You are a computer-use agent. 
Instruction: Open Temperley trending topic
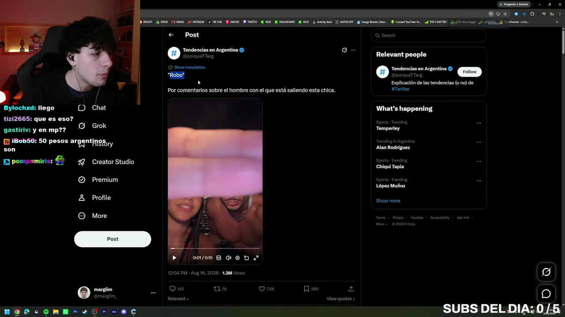coord(388,129)
